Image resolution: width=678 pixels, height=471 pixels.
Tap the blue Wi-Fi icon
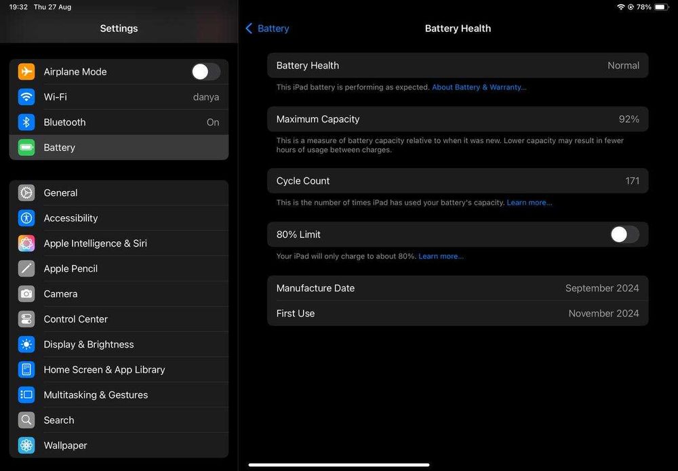(26, 97)
